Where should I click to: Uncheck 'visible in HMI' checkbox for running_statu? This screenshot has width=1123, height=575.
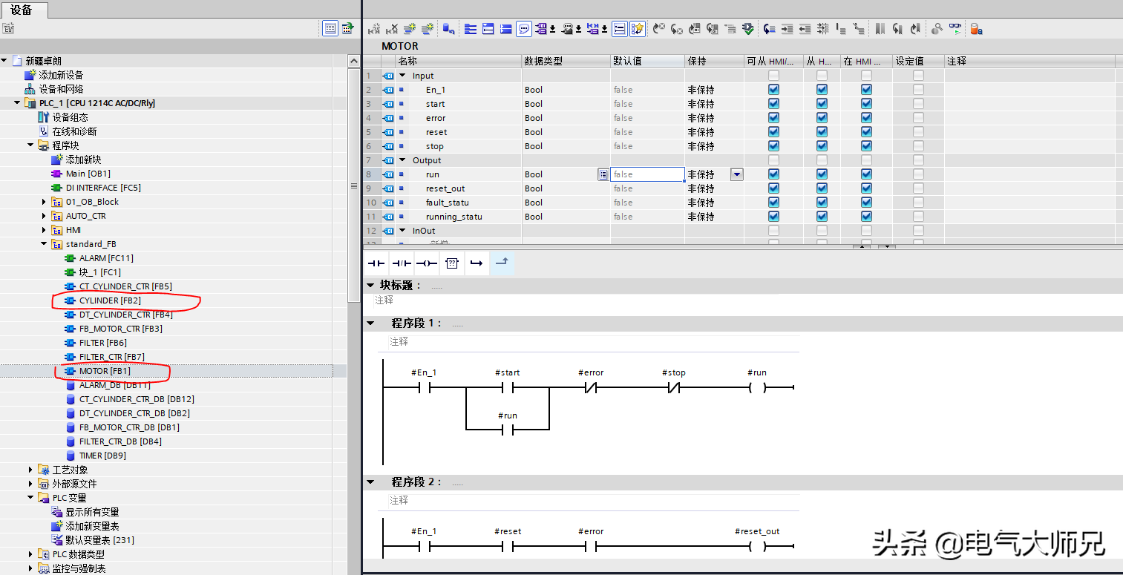(x=866, y=217)
